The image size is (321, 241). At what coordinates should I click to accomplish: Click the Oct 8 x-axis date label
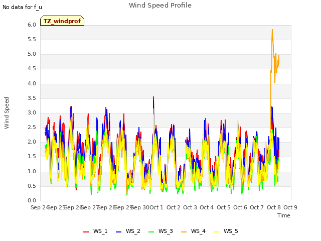point(274,207)
